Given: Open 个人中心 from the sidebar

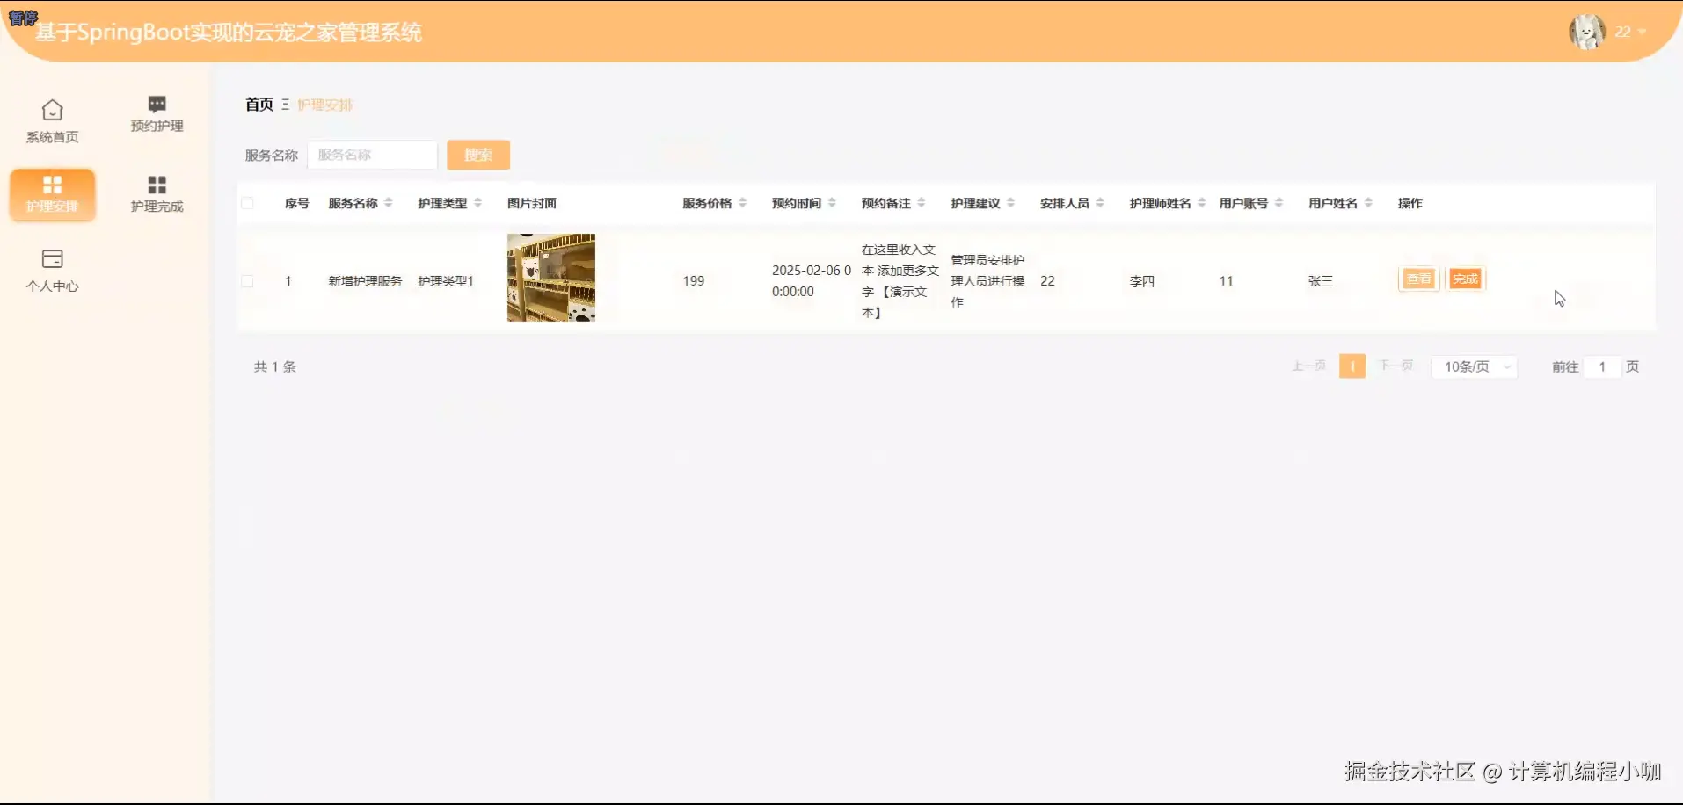Looking at the screenshot, I should pyautogui.click(x=52, y=270).
